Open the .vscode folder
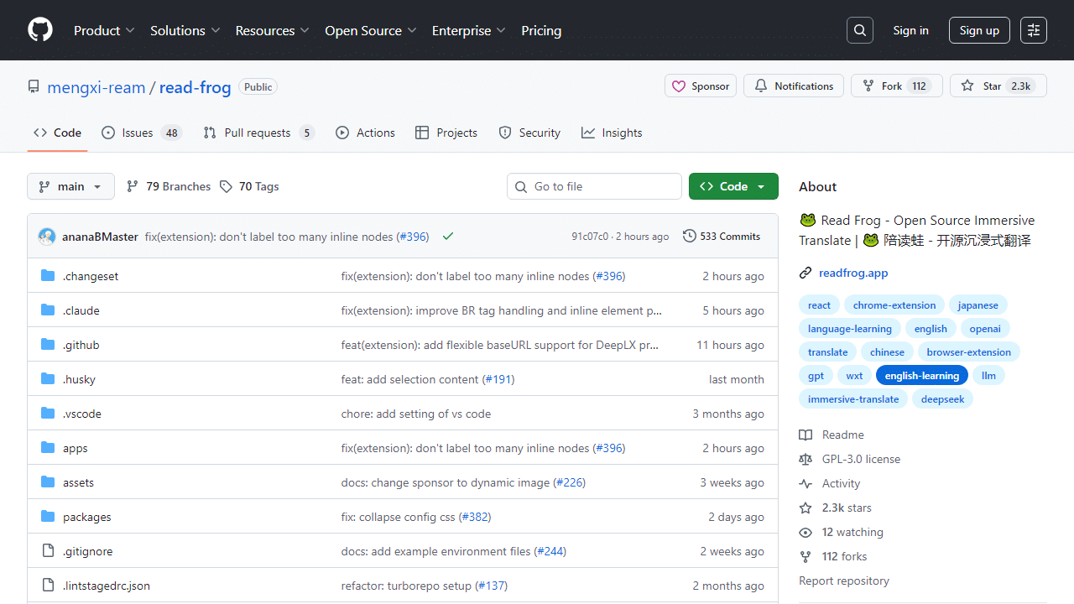 pyautogui.click(x=82, y=414)
